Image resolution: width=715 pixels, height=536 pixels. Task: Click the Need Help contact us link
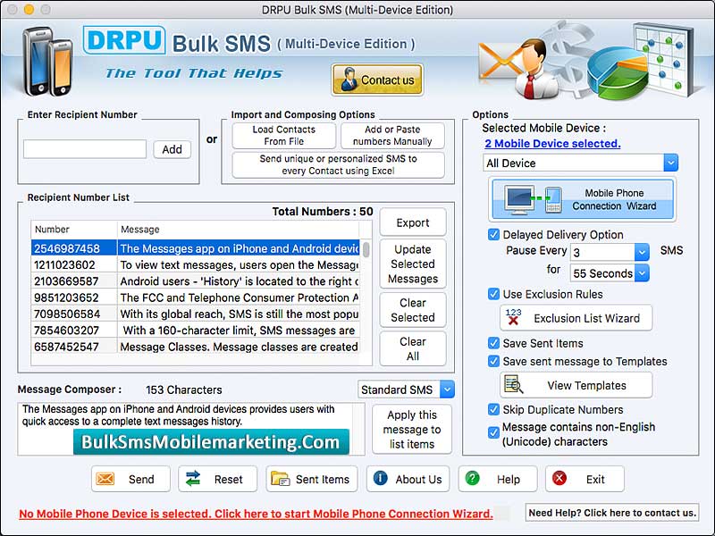click(x=612, y=513)
